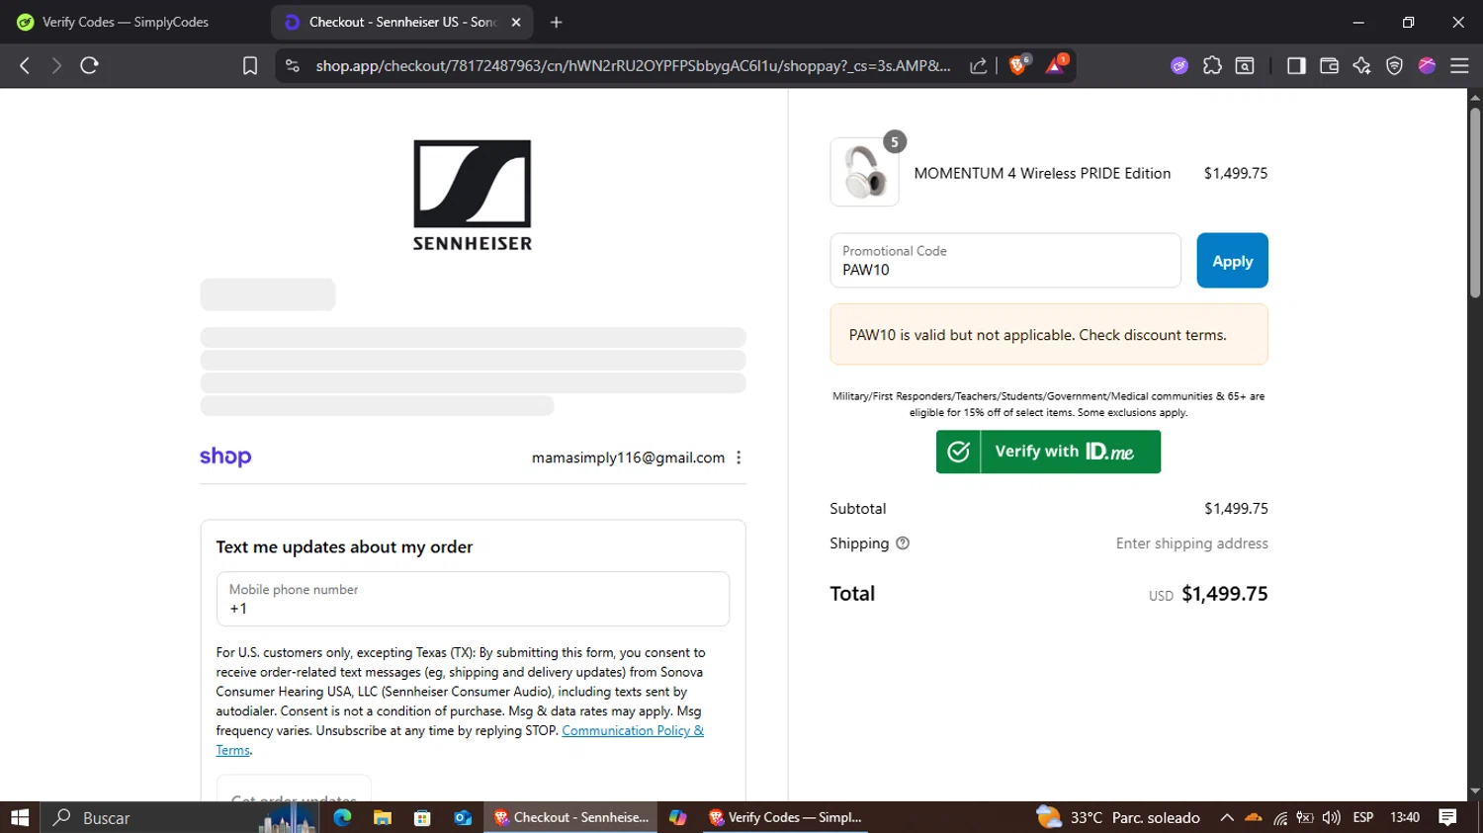
Task: Open weather widget 33°C Parc. soleado
Action: click(x=1117, y=817)
